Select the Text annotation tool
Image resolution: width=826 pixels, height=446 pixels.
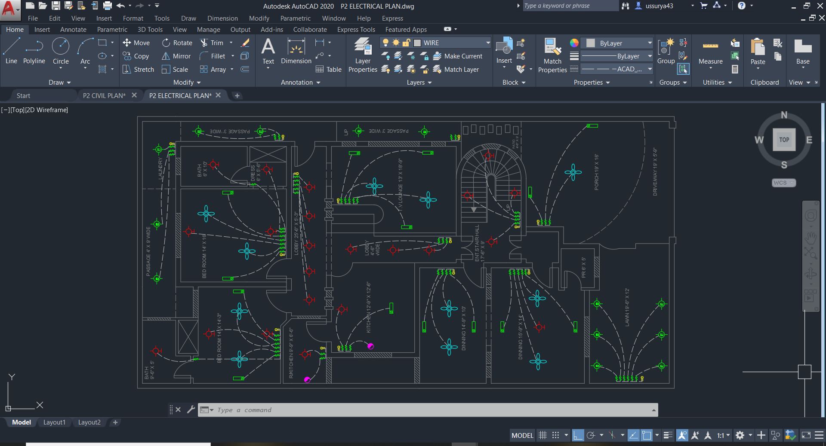[268, 51]
